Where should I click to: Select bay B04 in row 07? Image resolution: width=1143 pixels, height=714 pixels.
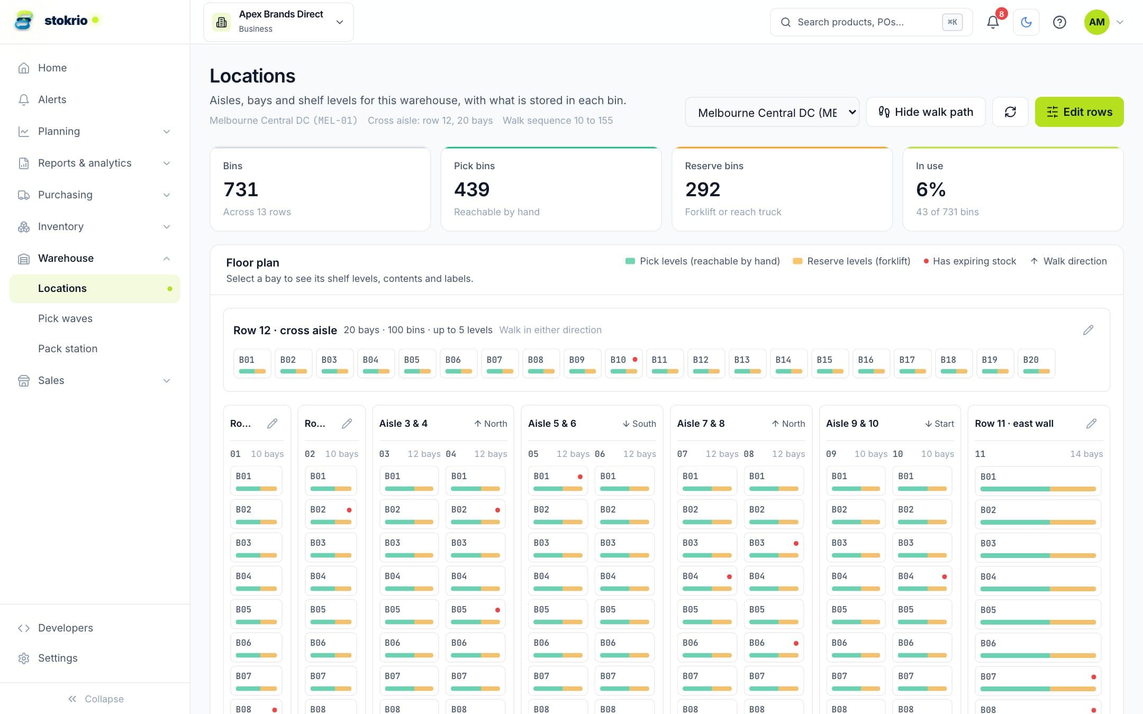click(x=707, y=580)
